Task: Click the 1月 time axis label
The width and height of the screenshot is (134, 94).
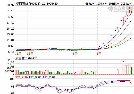Action: coord(75,54)
